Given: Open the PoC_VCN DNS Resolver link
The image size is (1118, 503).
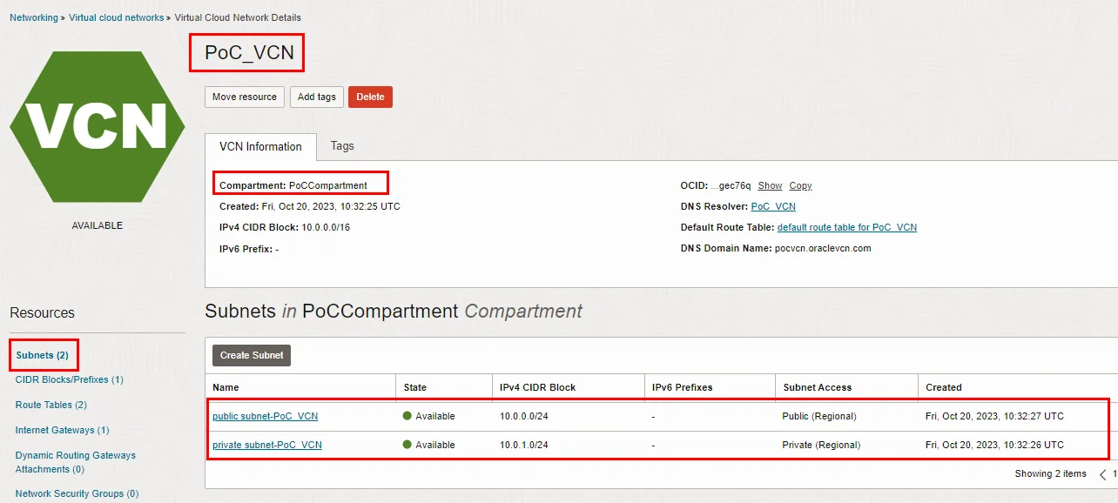Looking at the screenshot, I should tap(772, 206).
